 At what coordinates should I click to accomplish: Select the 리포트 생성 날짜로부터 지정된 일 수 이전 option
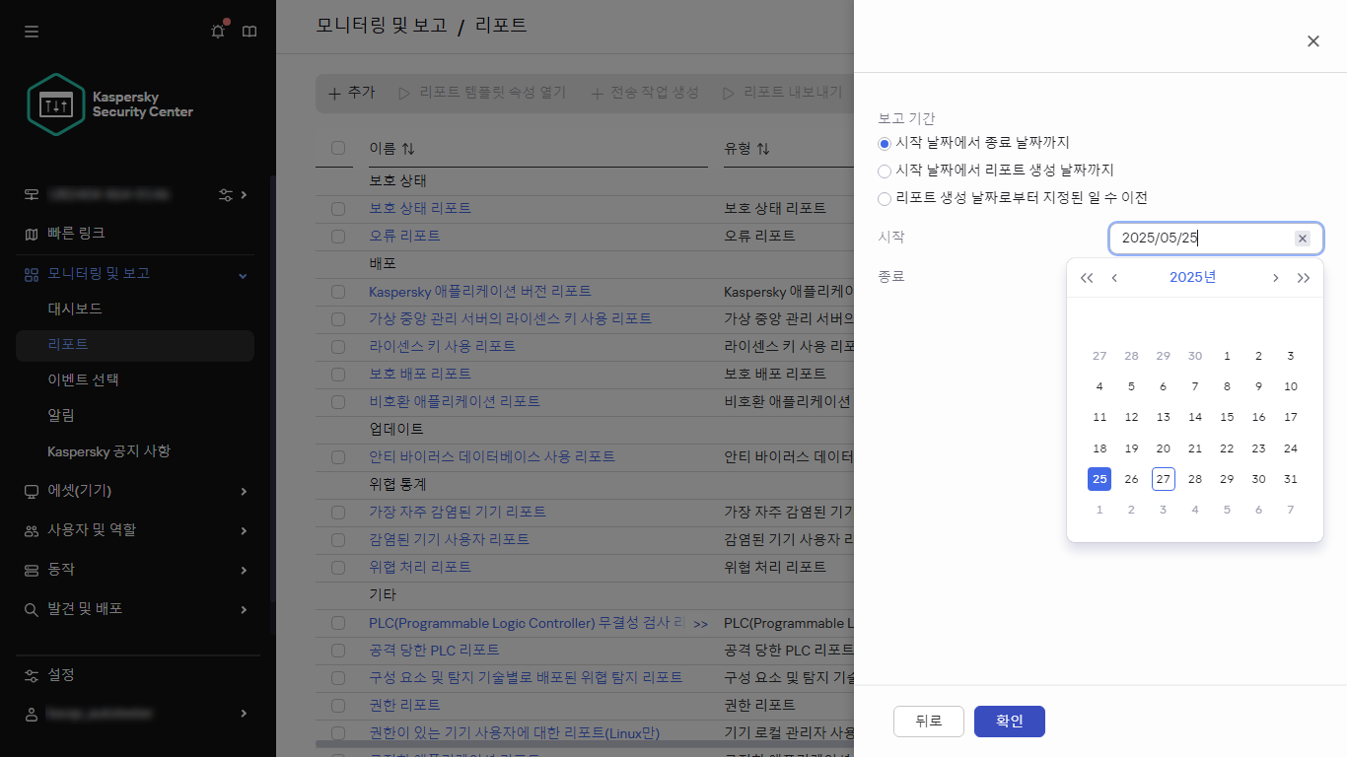coord(885,198)
